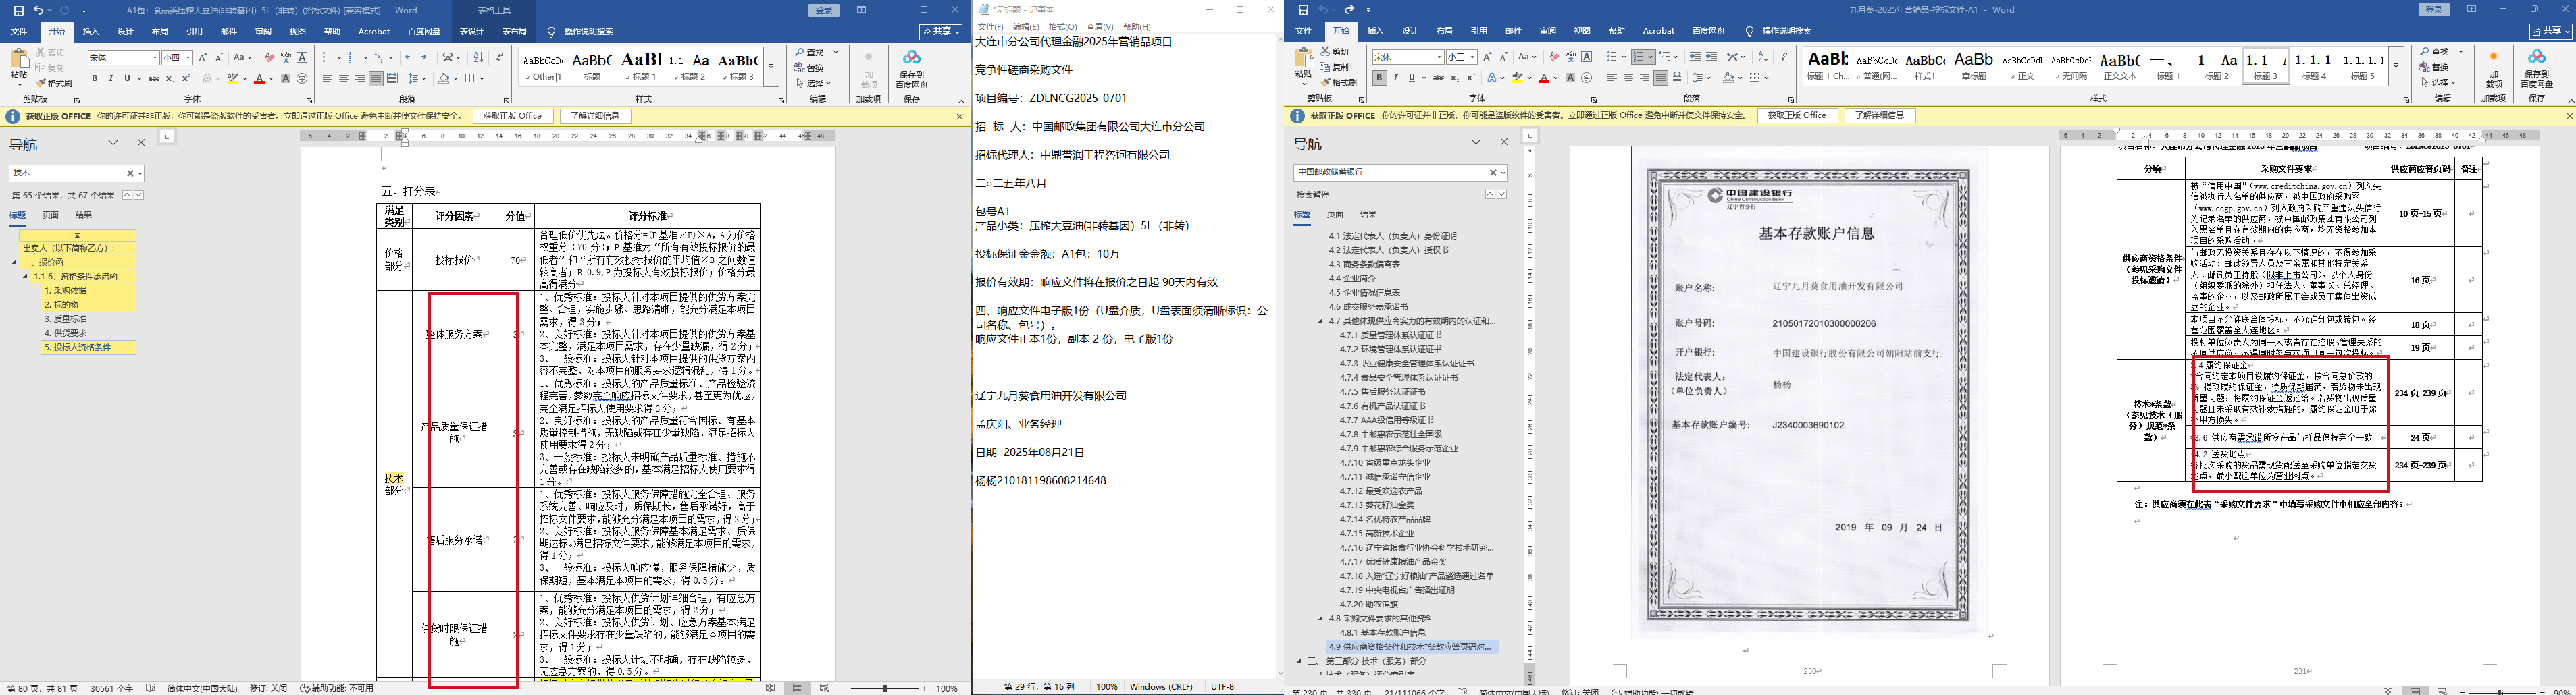Open 查看(V) menu in Notepad
The height and width of the screenshot is (695, 2576).
pos(1101,27)
